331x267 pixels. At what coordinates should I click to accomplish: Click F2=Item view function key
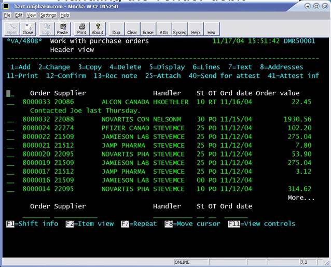pyautogui.click(x=90, y=223)
